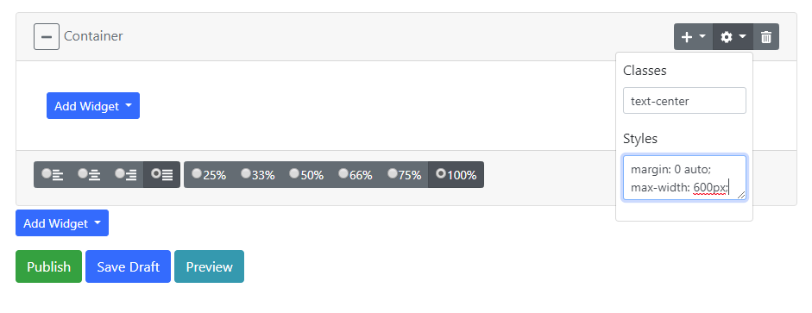Click the Save Draft button
Viewport: 812px width, 313px height.
point(128,266)
